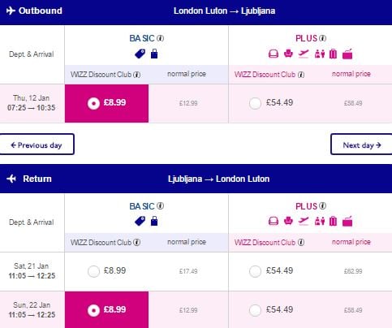This screenshot has height=328, width=392.
Task: Select the Sat 21 Jan PLUS £54.49 fare
Action: point(255,271)
